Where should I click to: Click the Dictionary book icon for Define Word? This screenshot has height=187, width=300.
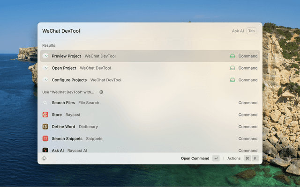pos(45,127)
